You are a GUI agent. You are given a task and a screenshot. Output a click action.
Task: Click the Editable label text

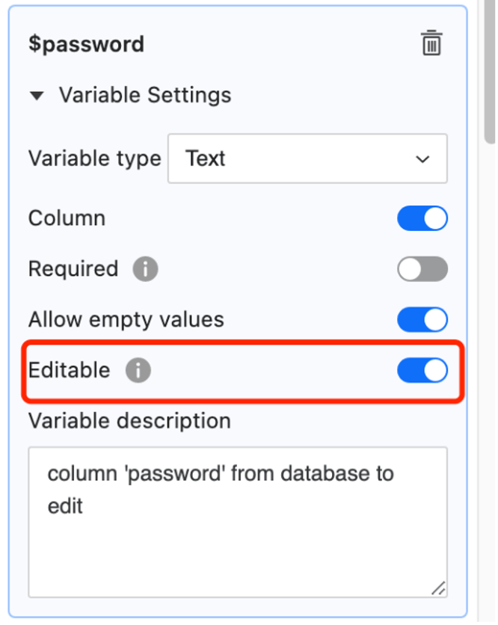point(69,370)
